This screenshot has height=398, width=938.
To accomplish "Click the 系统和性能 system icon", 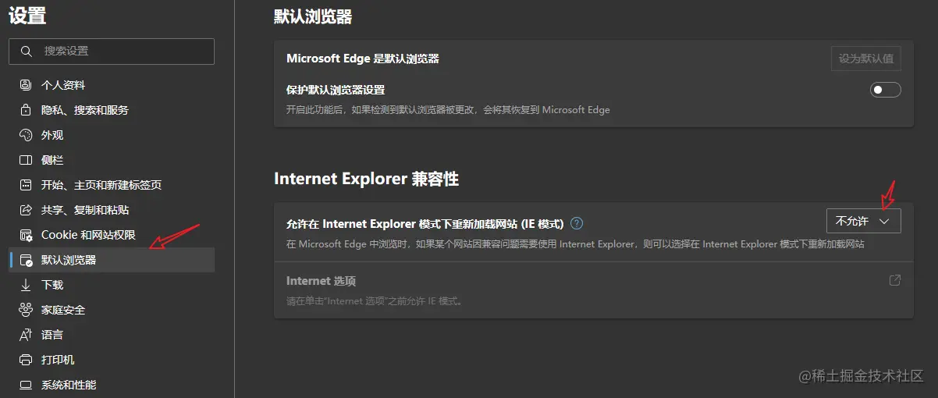I will pyautogui.click(x=26, y=385).
